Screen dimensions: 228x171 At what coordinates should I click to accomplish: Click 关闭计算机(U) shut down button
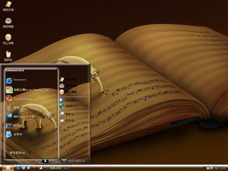tap(73, 161)
